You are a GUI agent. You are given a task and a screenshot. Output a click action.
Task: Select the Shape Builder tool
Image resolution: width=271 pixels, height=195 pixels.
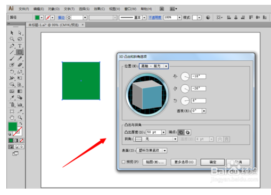tap(12, 85)
